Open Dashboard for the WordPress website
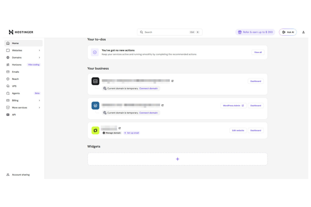Image resolution: width=311 pixels, height=207 pixels. tap(256, 106)
